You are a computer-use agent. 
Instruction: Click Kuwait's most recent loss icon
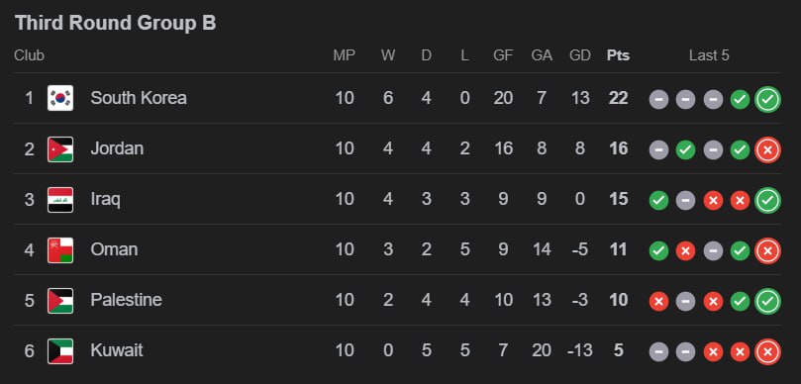click(767, 351)
